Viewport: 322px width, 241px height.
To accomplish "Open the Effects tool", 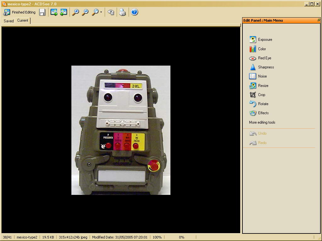I will [x=259, y=113].
